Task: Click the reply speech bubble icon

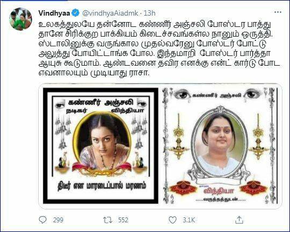Action: (x=43, y=220)
